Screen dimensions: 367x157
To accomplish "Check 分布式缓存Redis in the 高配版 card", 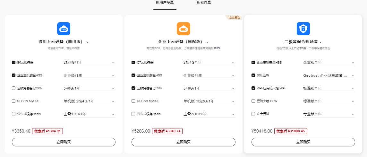I will [133, 114].
